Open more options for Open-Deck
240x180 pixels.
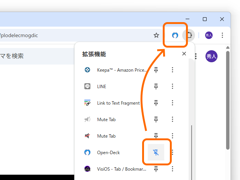click(x=172, y=152)
